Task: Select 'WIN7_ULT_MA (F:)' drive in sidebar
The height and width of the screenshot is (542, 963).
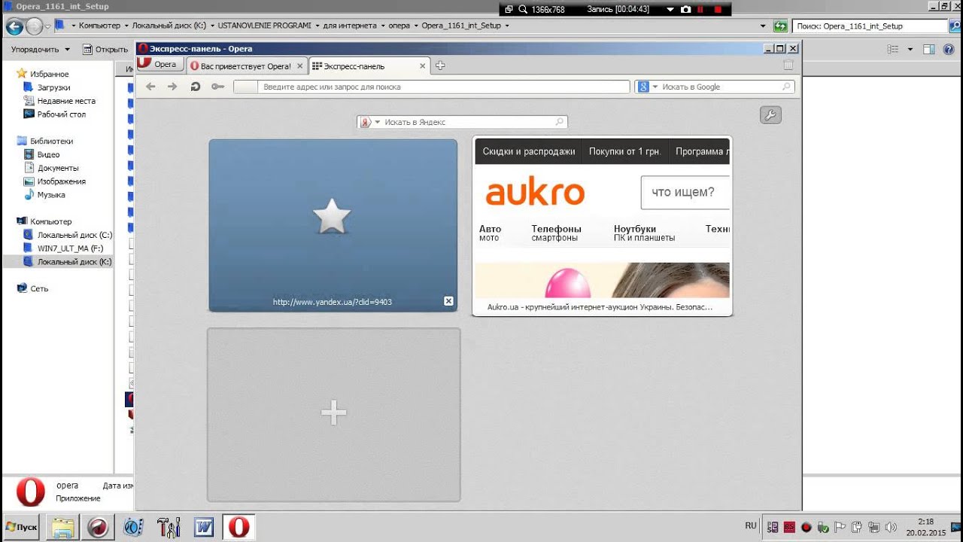Action: [63, 248]
